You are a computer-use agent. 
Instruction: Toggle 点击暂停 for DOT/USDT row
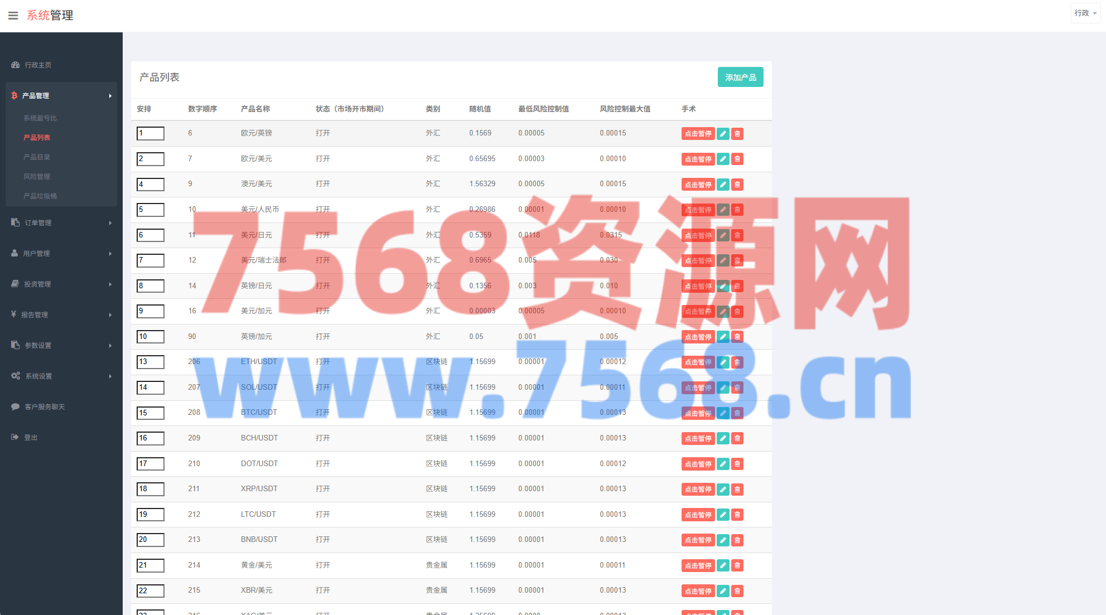click(698, 464)
